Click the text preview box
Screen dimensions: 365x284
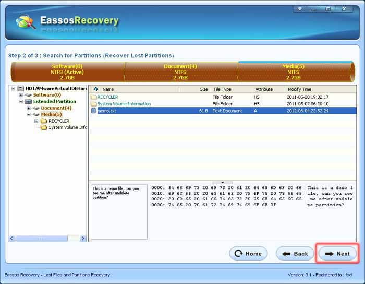point(119,212)
